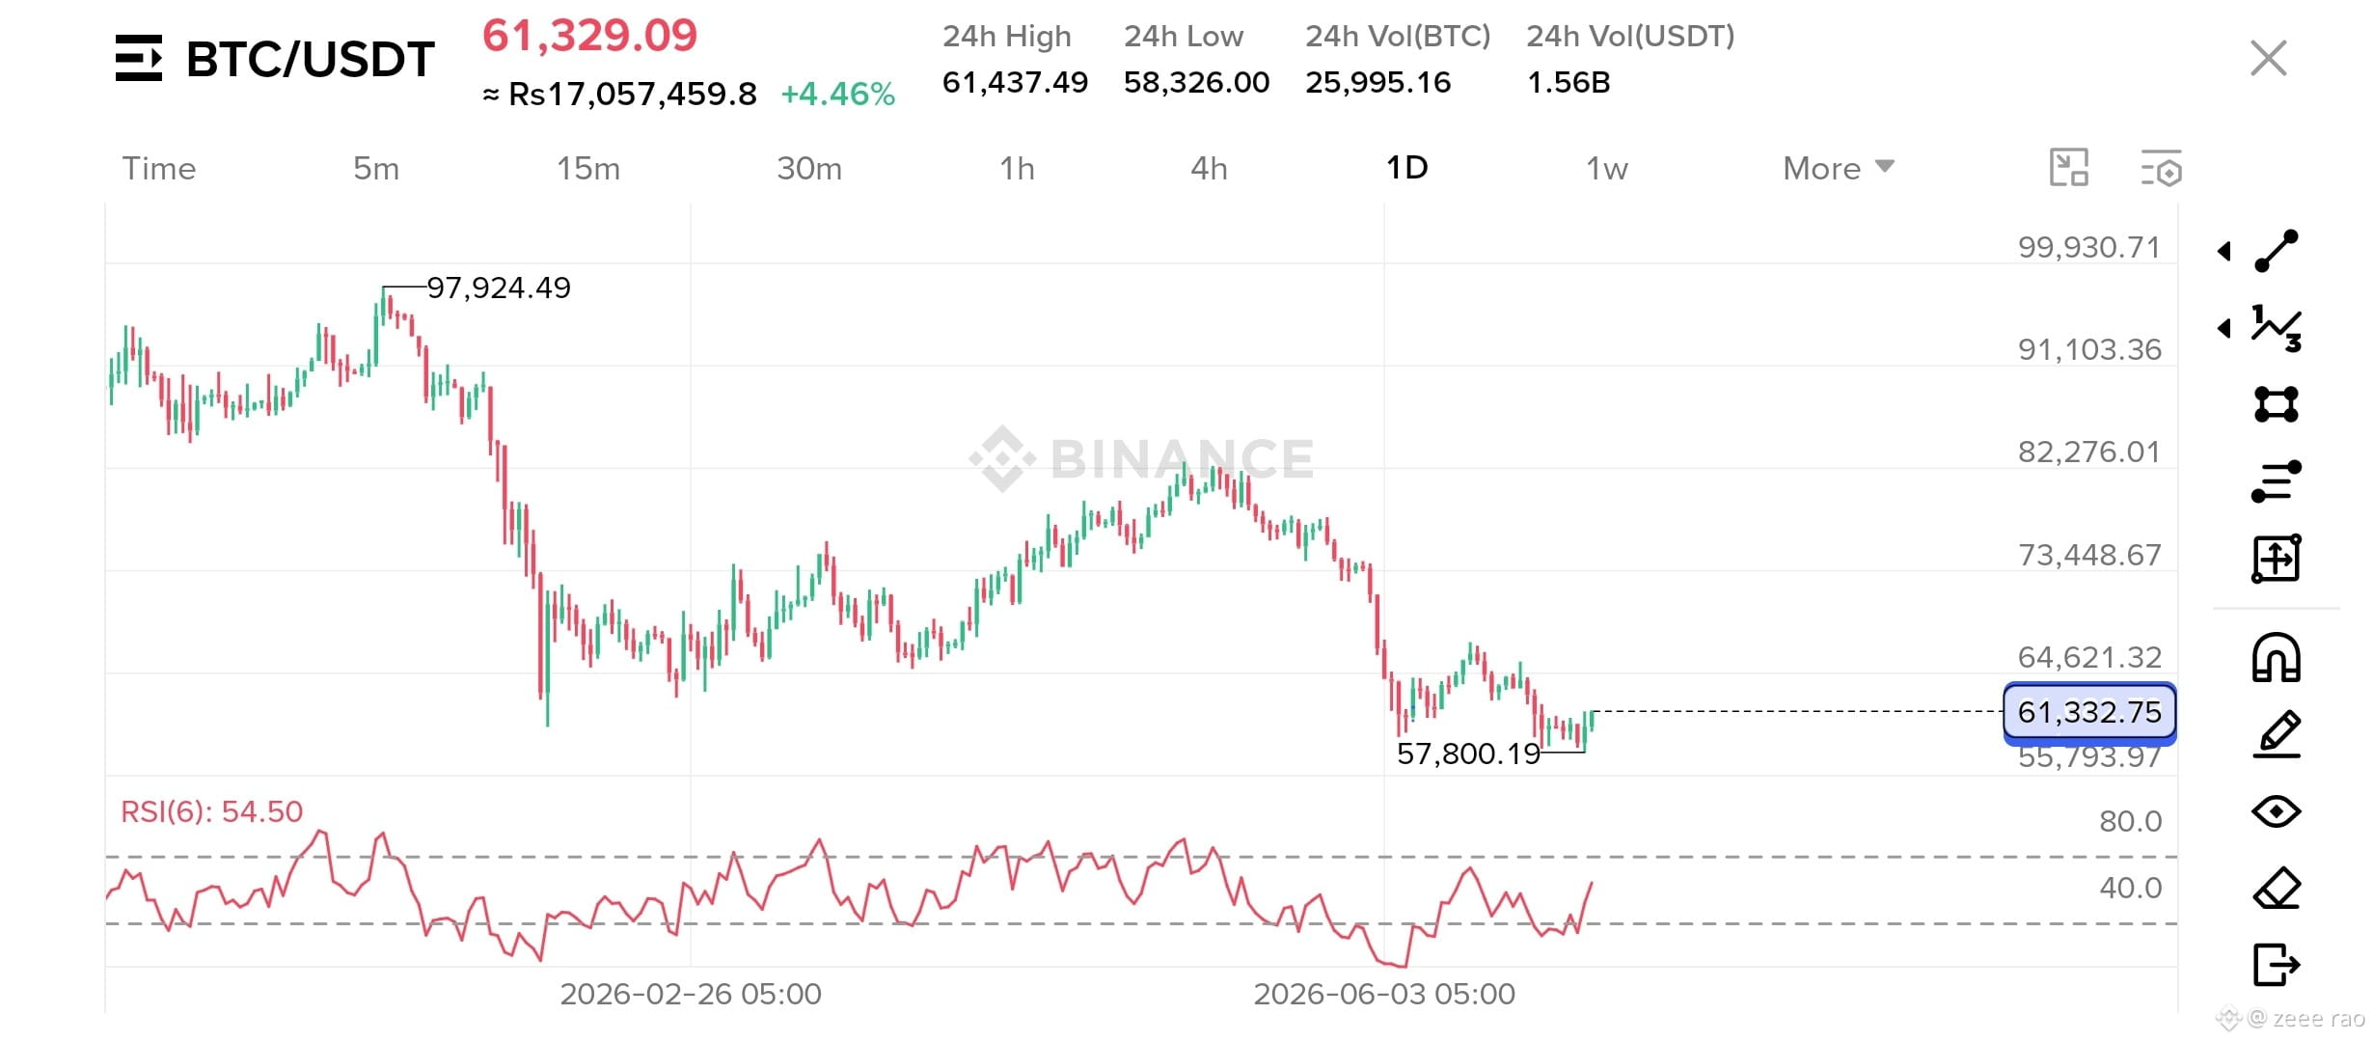Open the BTC/USDT pair selector

point(275,59)
